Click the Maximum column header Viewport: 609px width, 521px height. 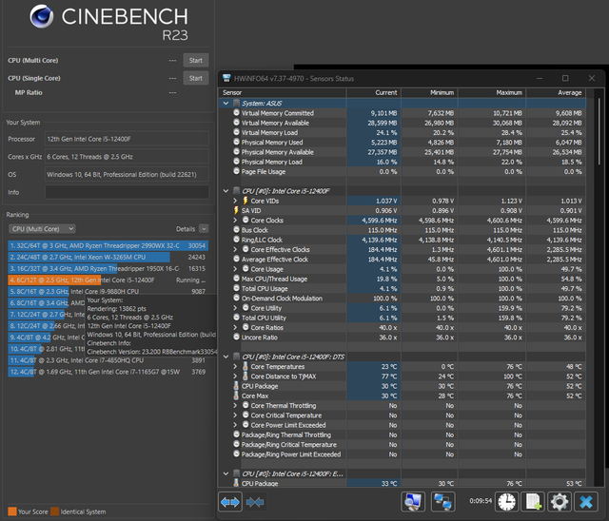tap(492, 93)
